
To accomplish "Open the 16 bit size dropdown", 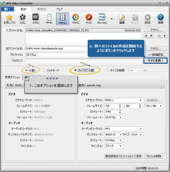I will 137,134.
